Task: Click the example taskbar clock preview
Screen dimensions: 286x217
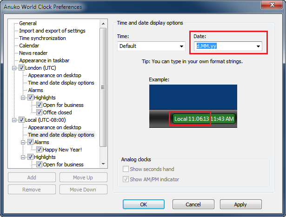Action: coord(204,119)
